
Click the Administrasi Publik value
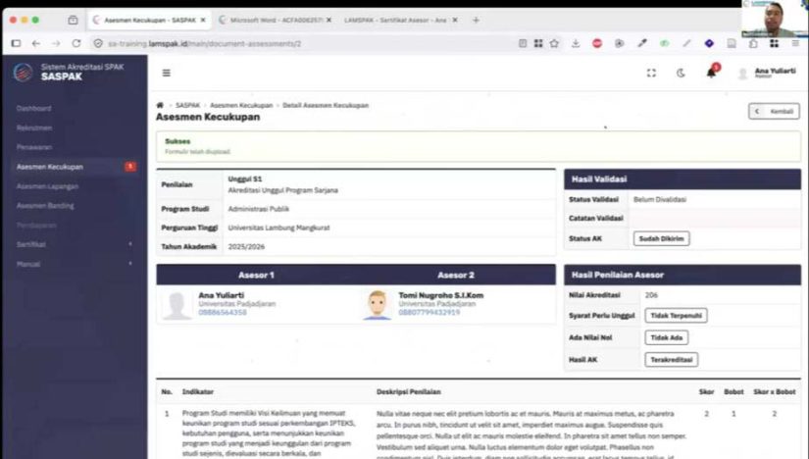click(x=259, y=209)
